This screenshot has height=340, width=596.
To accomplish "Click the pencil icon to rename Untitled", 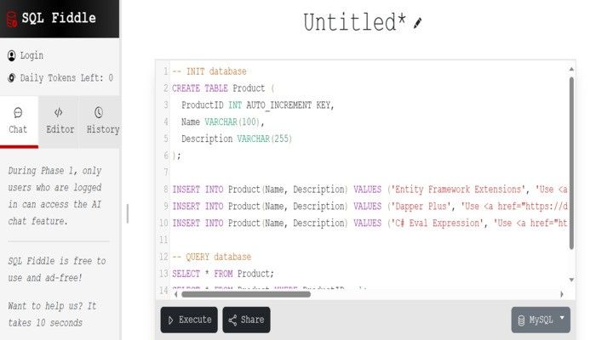I will click(x=417, y=23).
